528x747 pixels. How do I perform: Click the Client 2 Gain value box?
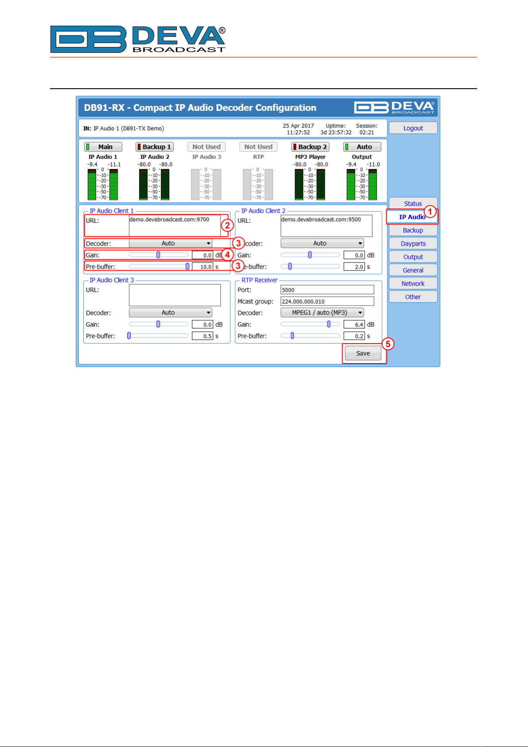pos(354,255)
